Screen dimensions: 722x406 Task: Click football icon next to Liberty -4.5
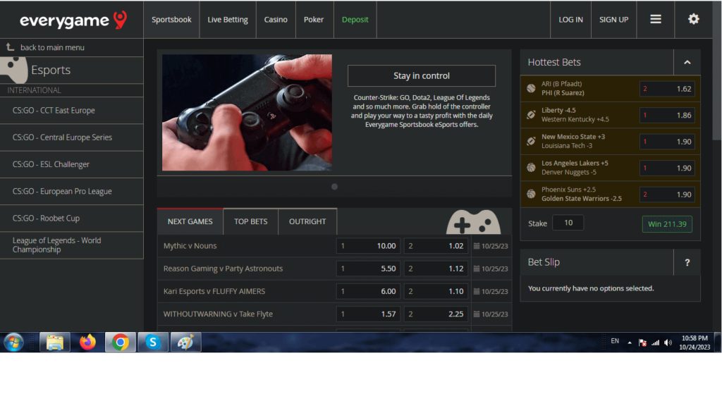pos(531,115)
